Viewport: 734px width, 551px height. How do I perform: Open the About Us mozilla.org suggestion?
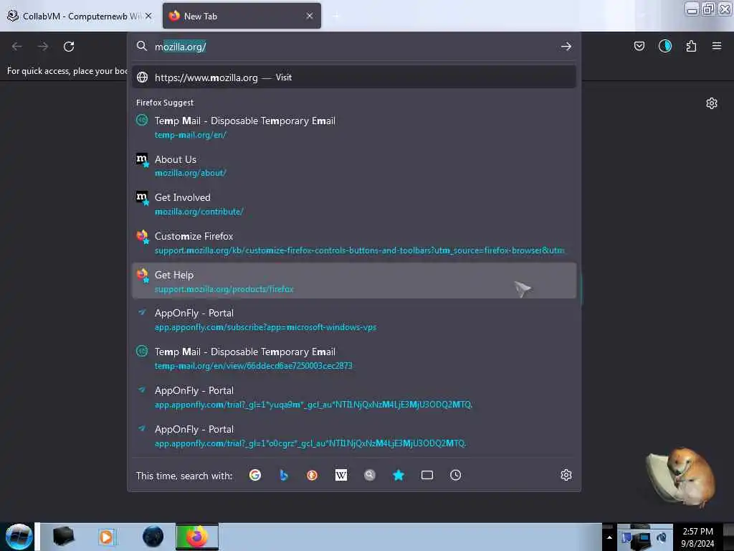click(354, 166)
